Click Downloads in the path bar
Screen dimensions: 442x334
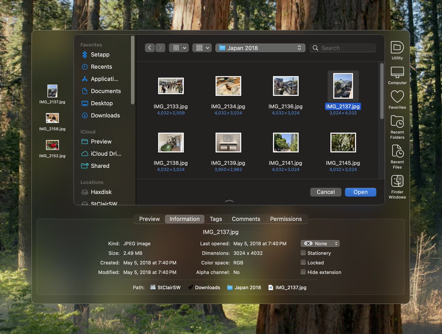(204, 288)
